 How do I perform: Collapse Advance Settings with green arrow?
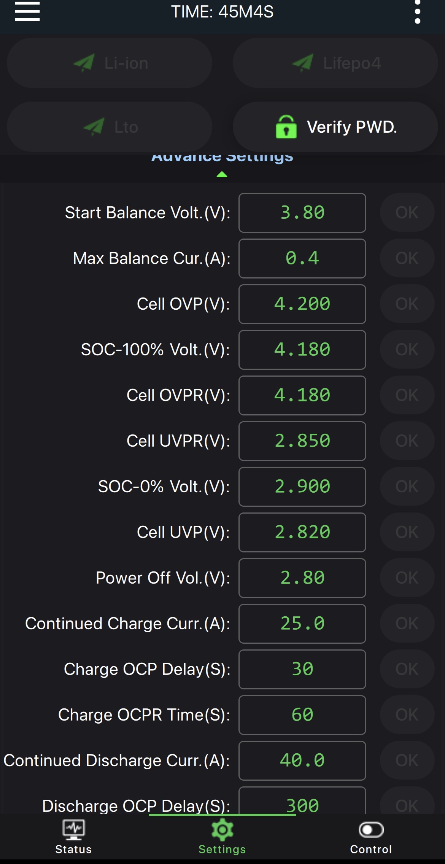pyautogui.click(x=222, y=175)
